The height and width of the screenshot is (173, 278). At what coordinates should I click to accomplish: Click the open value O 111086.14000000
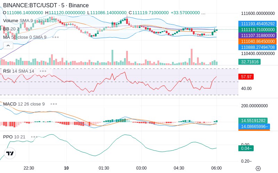[23, 13]
